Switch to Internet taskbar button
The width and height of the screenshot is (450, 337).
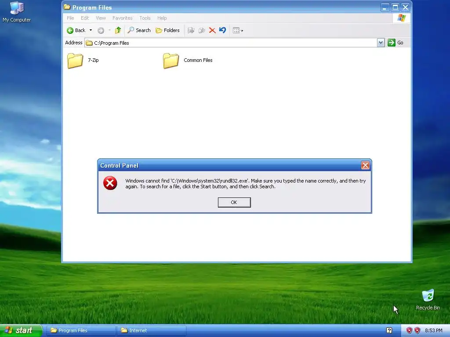152,330
